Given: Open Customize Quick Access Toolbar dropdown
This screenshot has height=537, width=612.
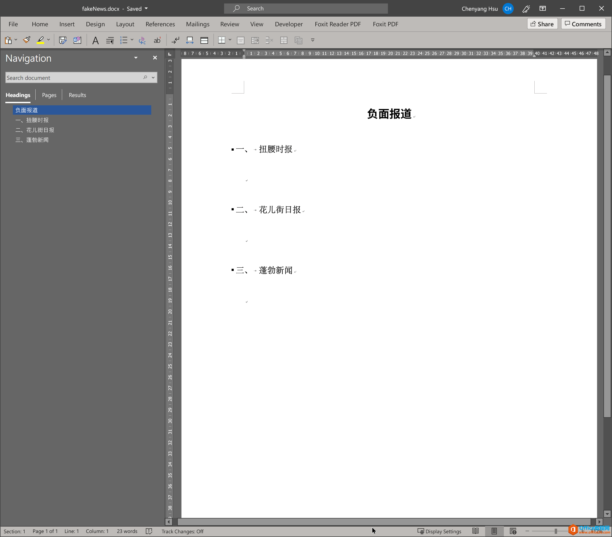Looking at the screenshot, I should 312,40.
